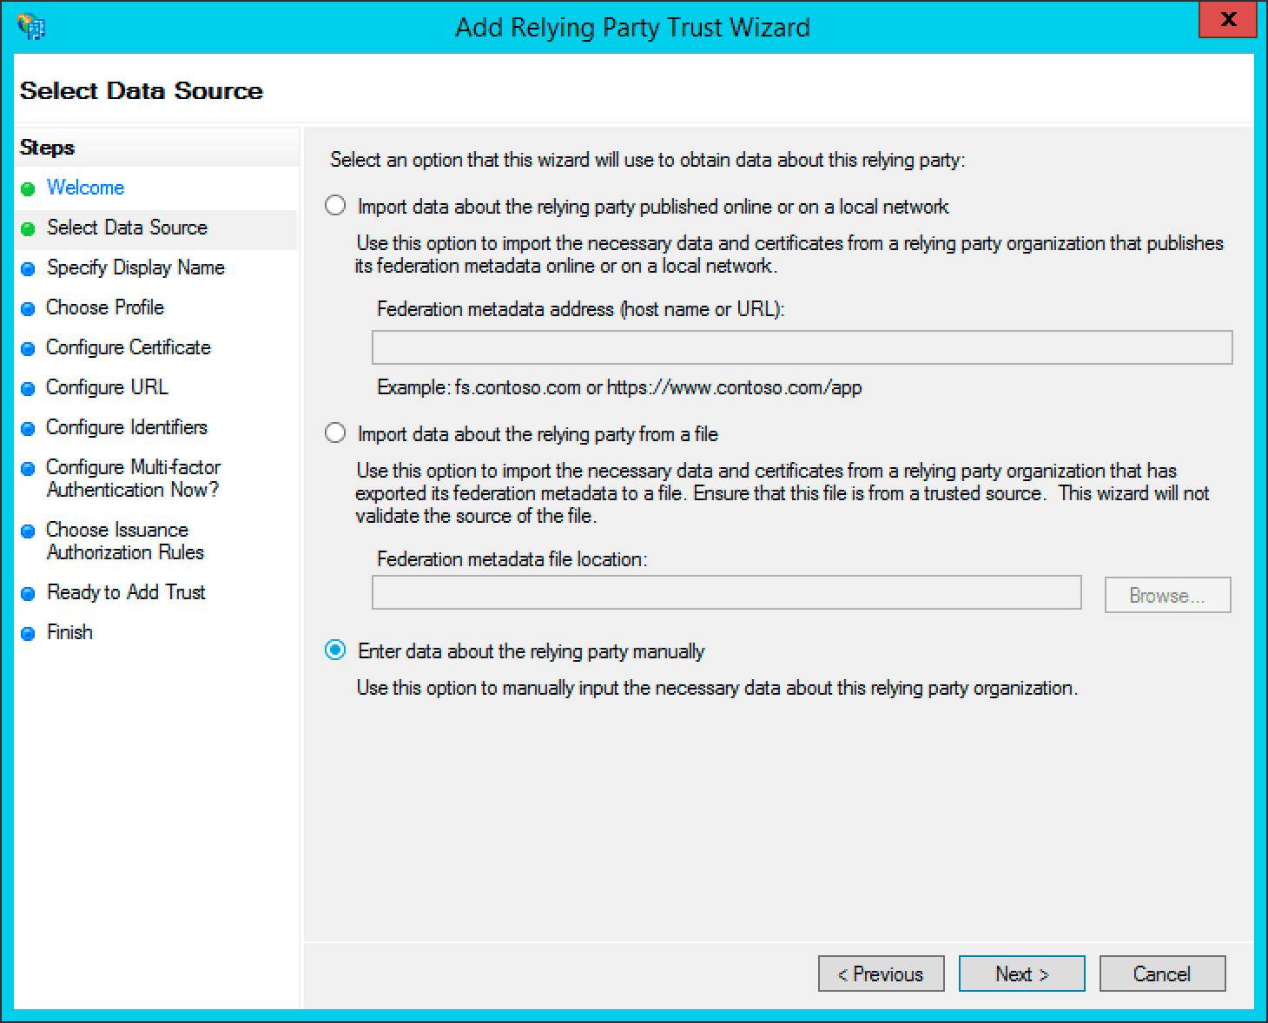The image size is (1268, 1023).
Task: Click the green bullet beside Welcome
Action: (28, 188)
